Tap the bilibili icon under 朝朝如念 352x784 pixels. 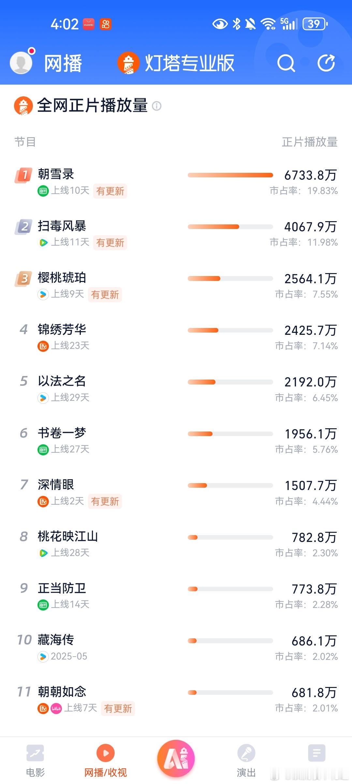(x=56, y=708)
